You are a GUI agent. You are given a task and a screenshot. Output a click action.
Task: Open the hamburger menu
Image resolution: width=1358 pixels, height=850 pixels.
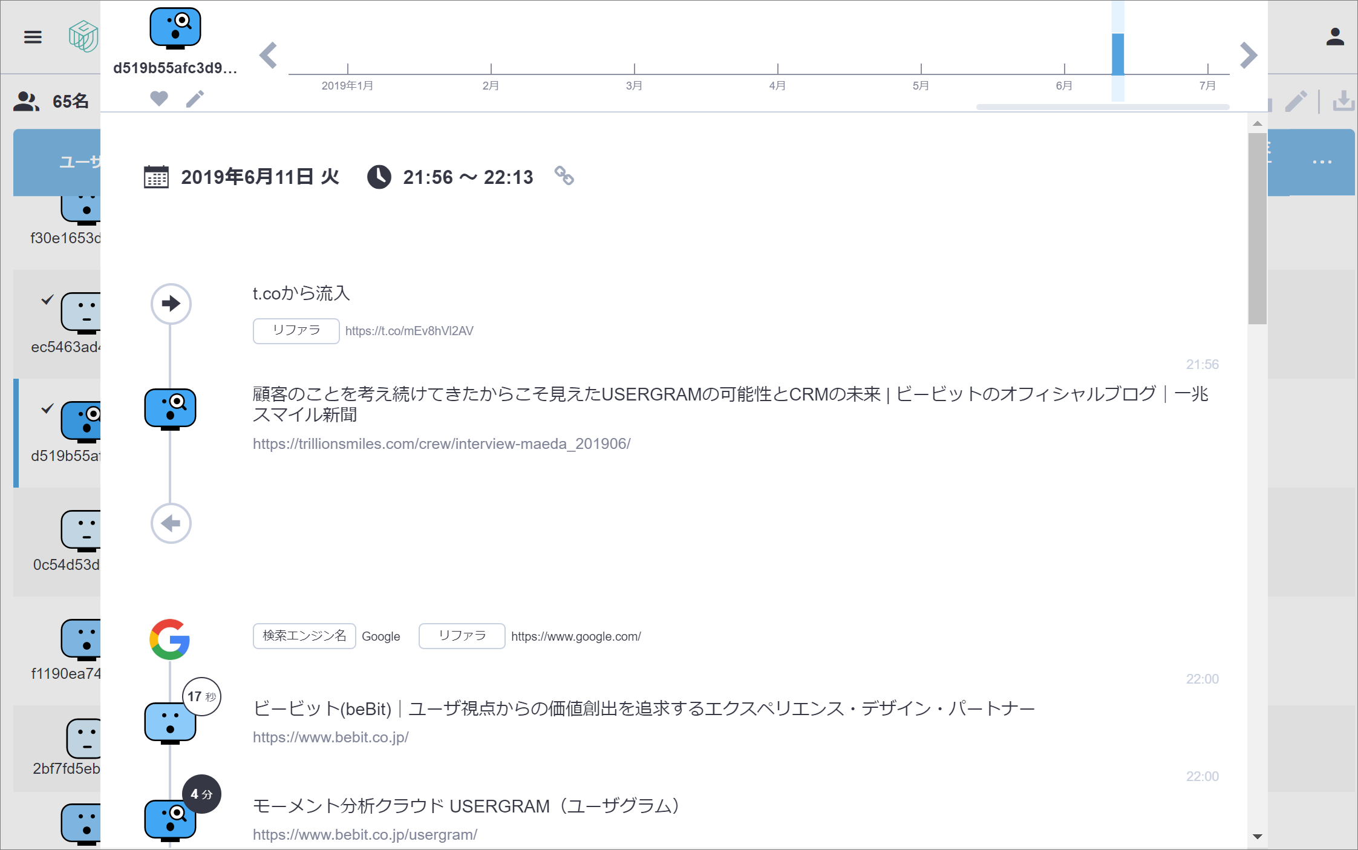coord(33,38)
